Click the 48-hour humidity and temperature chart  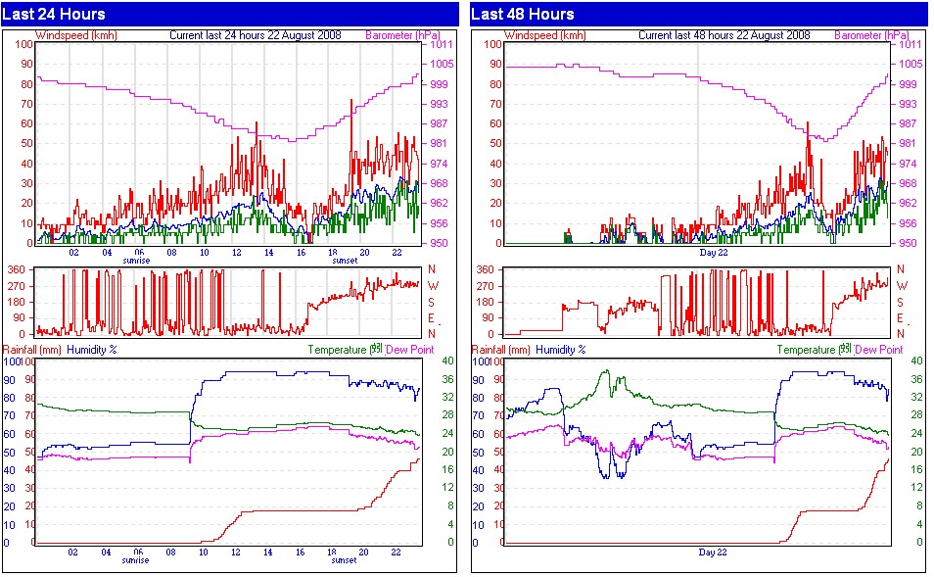(x=697, y=452)
